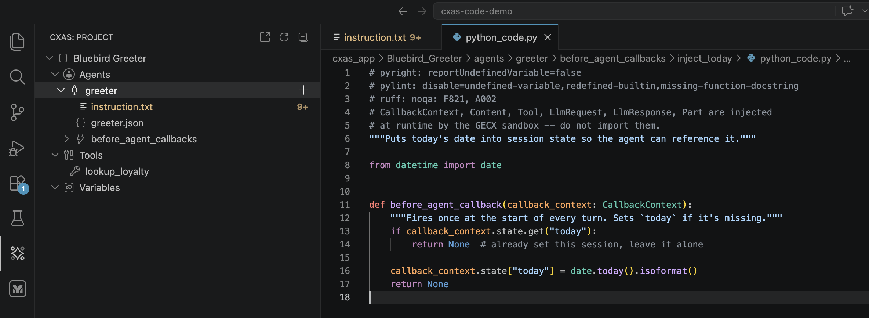
Task: Refresh the CXAS project tree
Action: [284, 37]
